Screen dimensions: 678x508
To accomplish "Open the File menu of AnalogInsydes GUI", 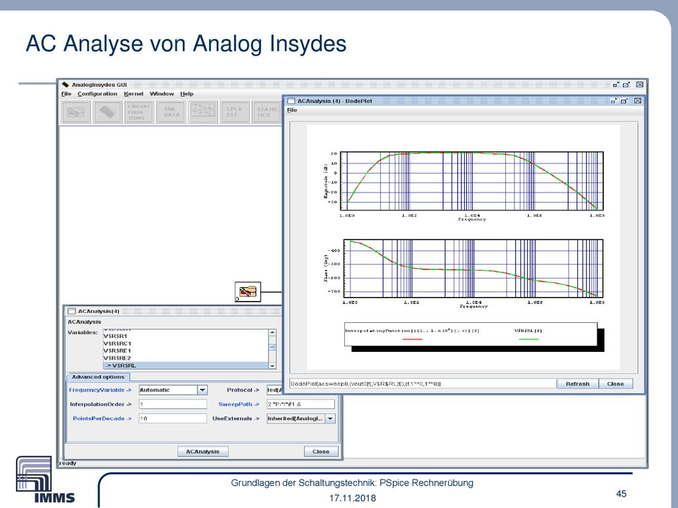I will click(x=66, y=94).
